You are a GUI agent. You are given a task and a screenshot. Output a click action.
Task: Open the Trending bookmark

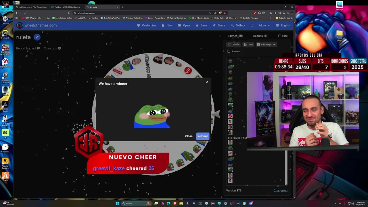point(93,18)
